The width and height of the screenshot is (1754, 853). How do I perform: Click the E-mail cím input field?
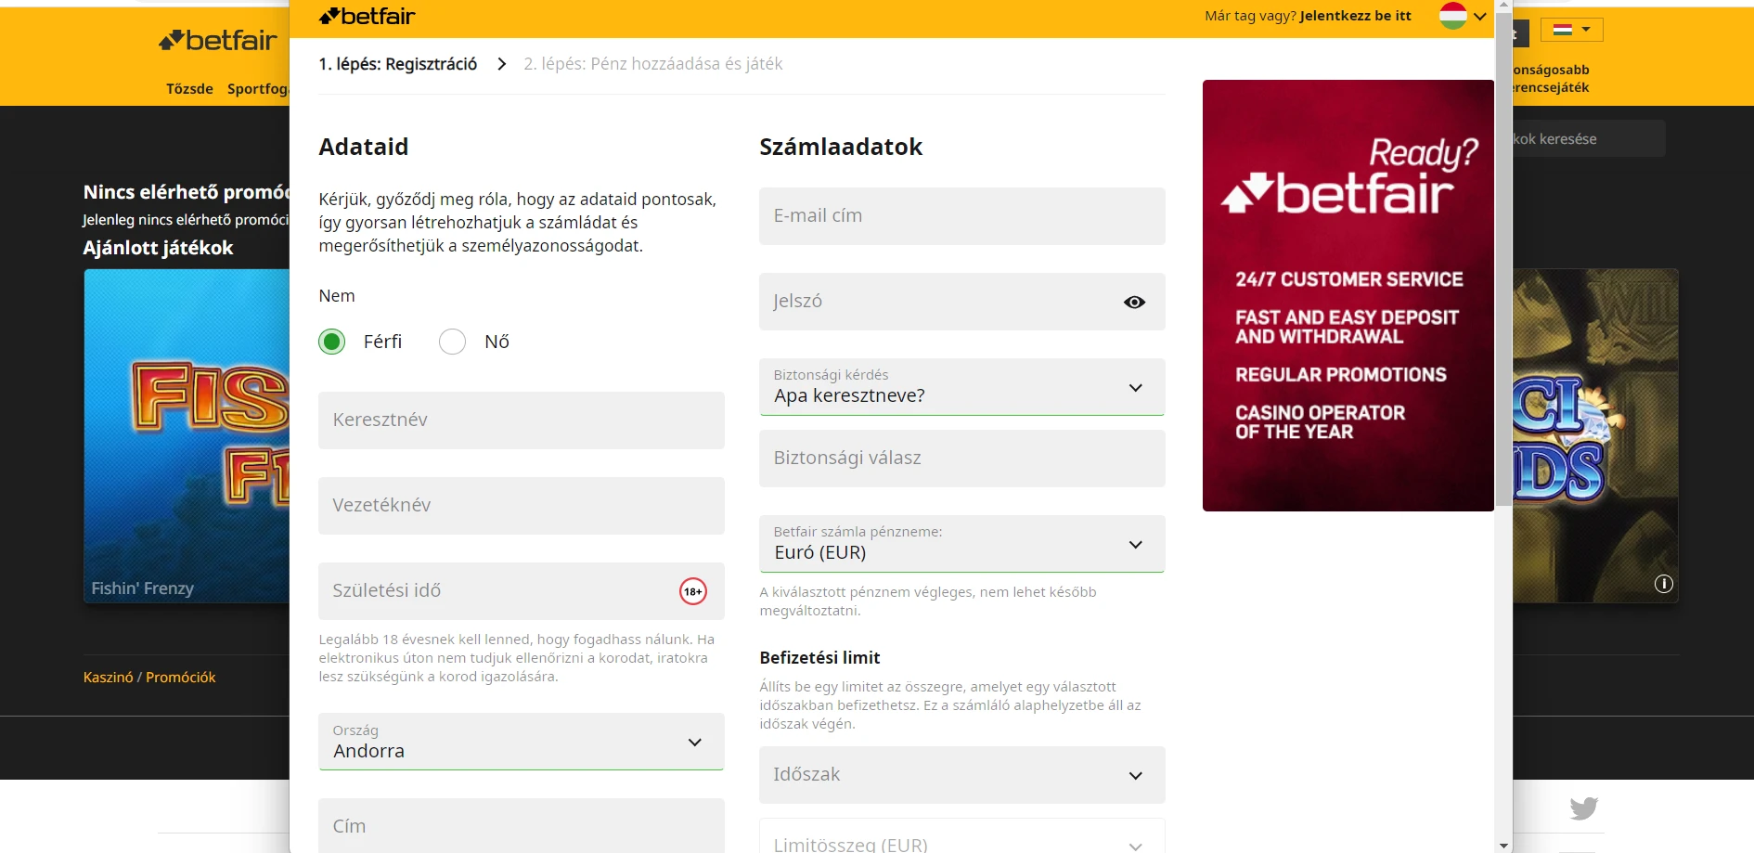[961, 216]
